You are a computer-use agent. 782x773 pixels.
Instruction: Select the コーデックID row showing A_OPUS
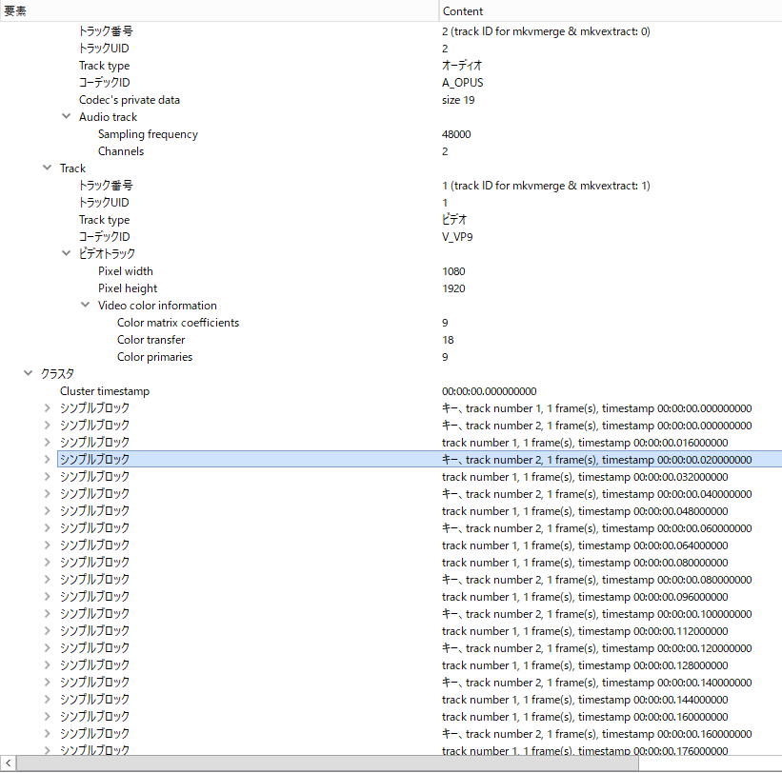(104, 83)
